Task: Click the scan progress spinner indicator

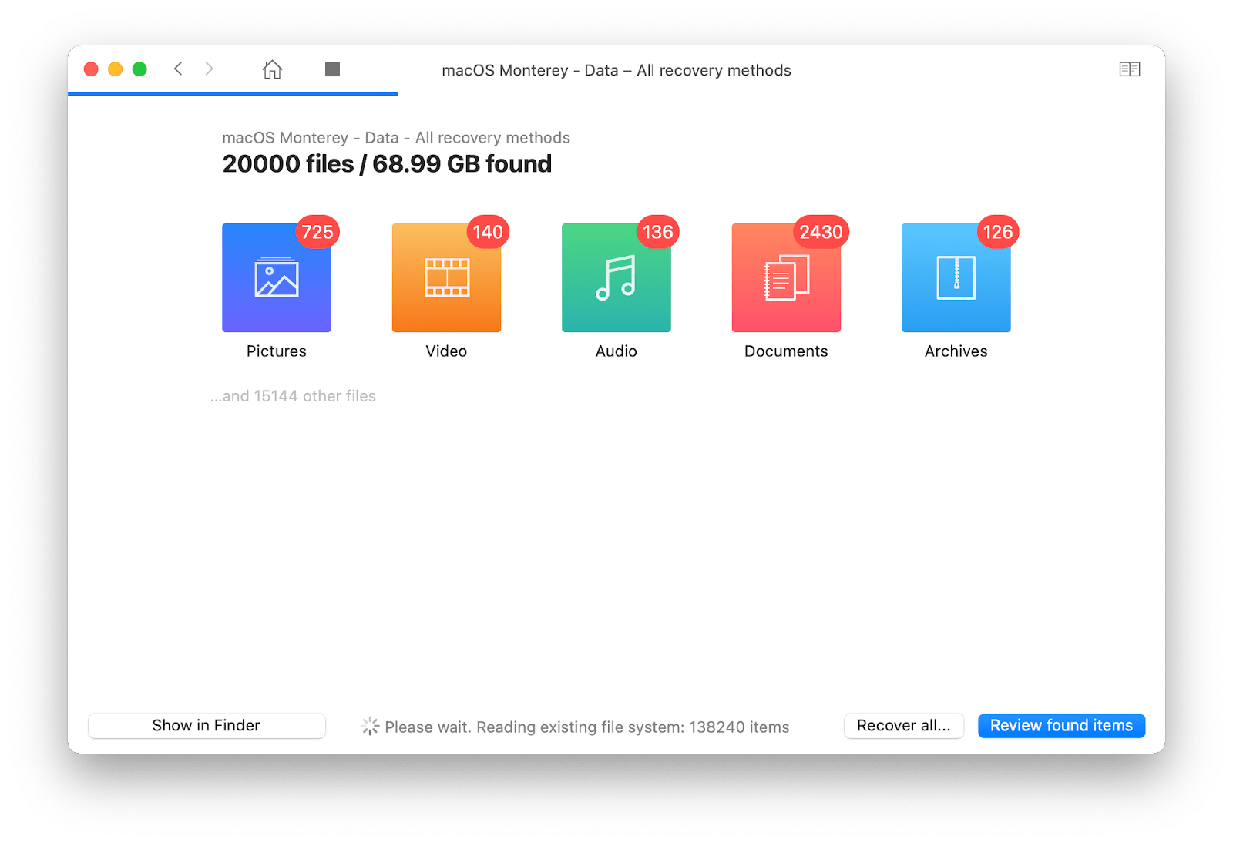Action: click(x=370, y=726)
